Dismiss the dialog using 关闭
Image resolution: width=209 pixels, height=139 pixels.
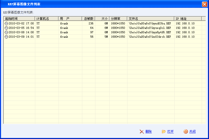[x=192, y=131]
